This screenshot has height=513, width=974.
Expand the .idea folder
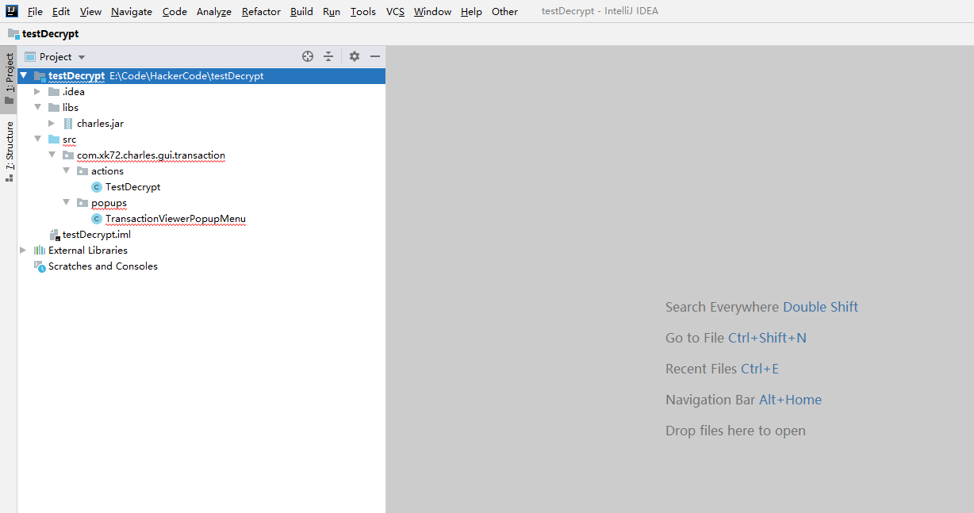[x=37, y=92]
